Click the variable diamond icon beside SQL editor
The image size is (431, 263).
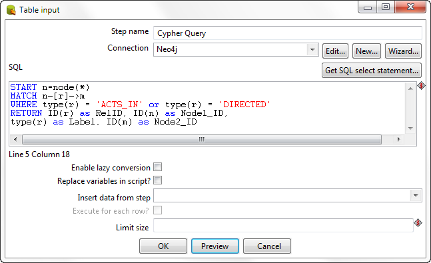(421, 86)
